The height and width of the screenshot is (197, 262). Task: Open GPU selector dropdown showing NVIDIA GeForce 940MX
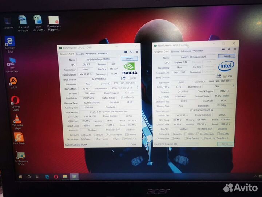(x=86, y=145)
